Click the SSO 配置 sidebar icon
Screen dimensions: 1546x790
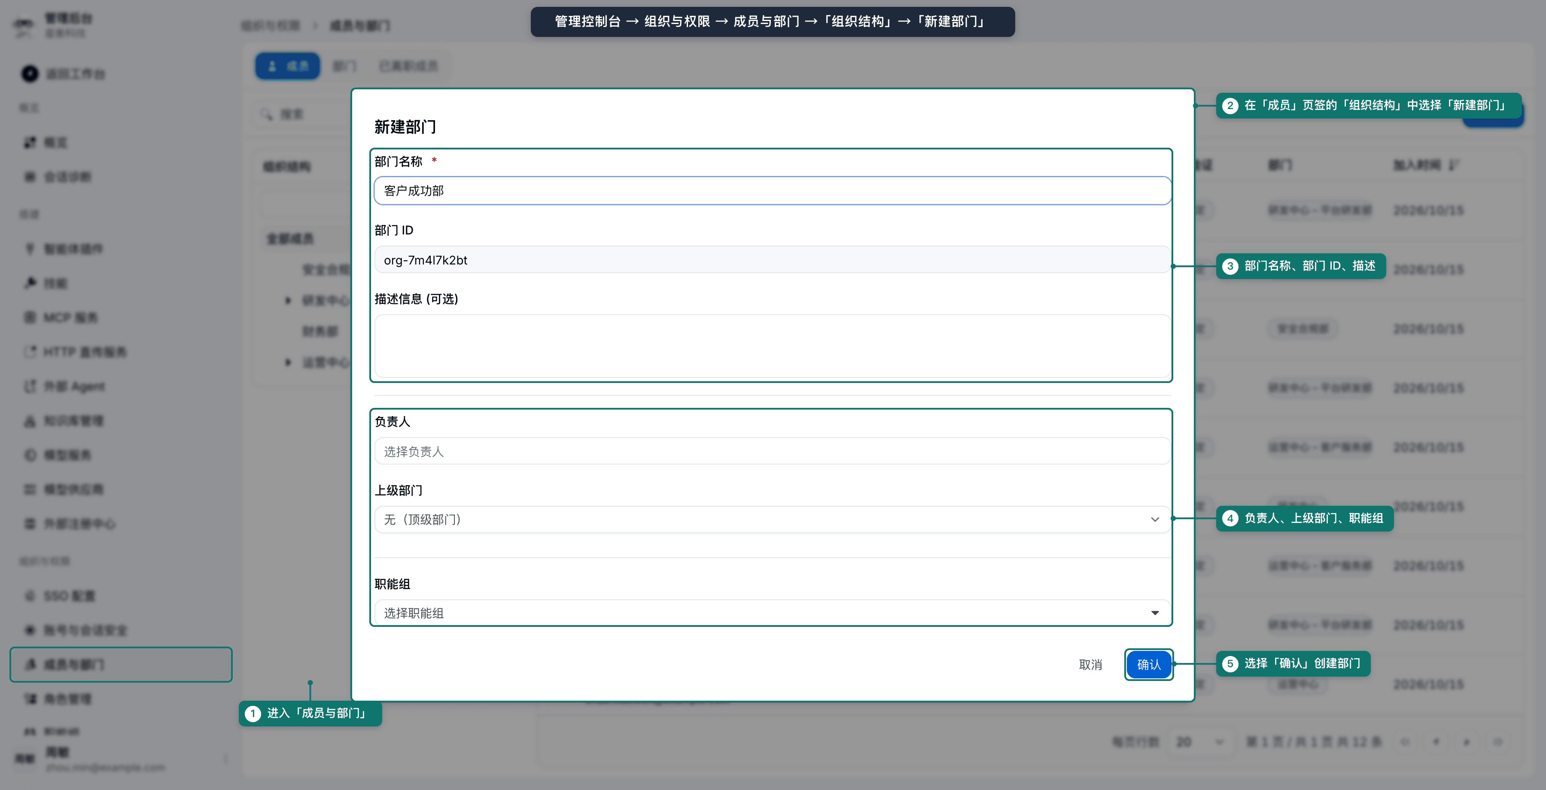30,596
